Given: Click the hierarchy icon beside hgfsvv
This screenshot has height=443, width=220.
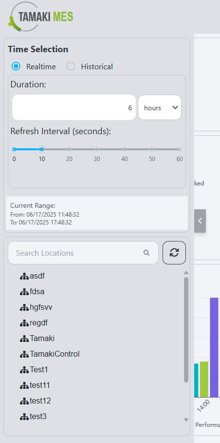Looking at the screenshot, I should click(24, 308).
